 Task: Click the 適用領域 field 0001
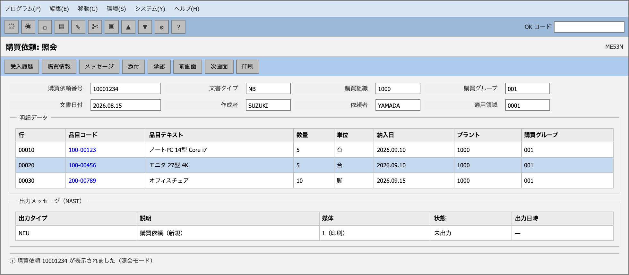pyautogui.click(x=528, y=105)
